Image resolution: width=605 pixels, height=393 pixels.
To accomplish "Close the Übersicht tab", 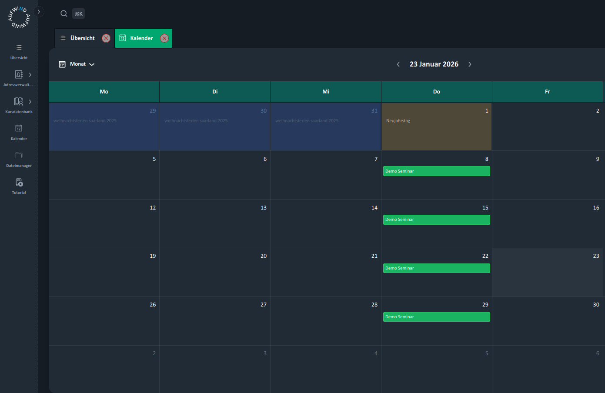I will pyautogui.click(x=106, y=38).
